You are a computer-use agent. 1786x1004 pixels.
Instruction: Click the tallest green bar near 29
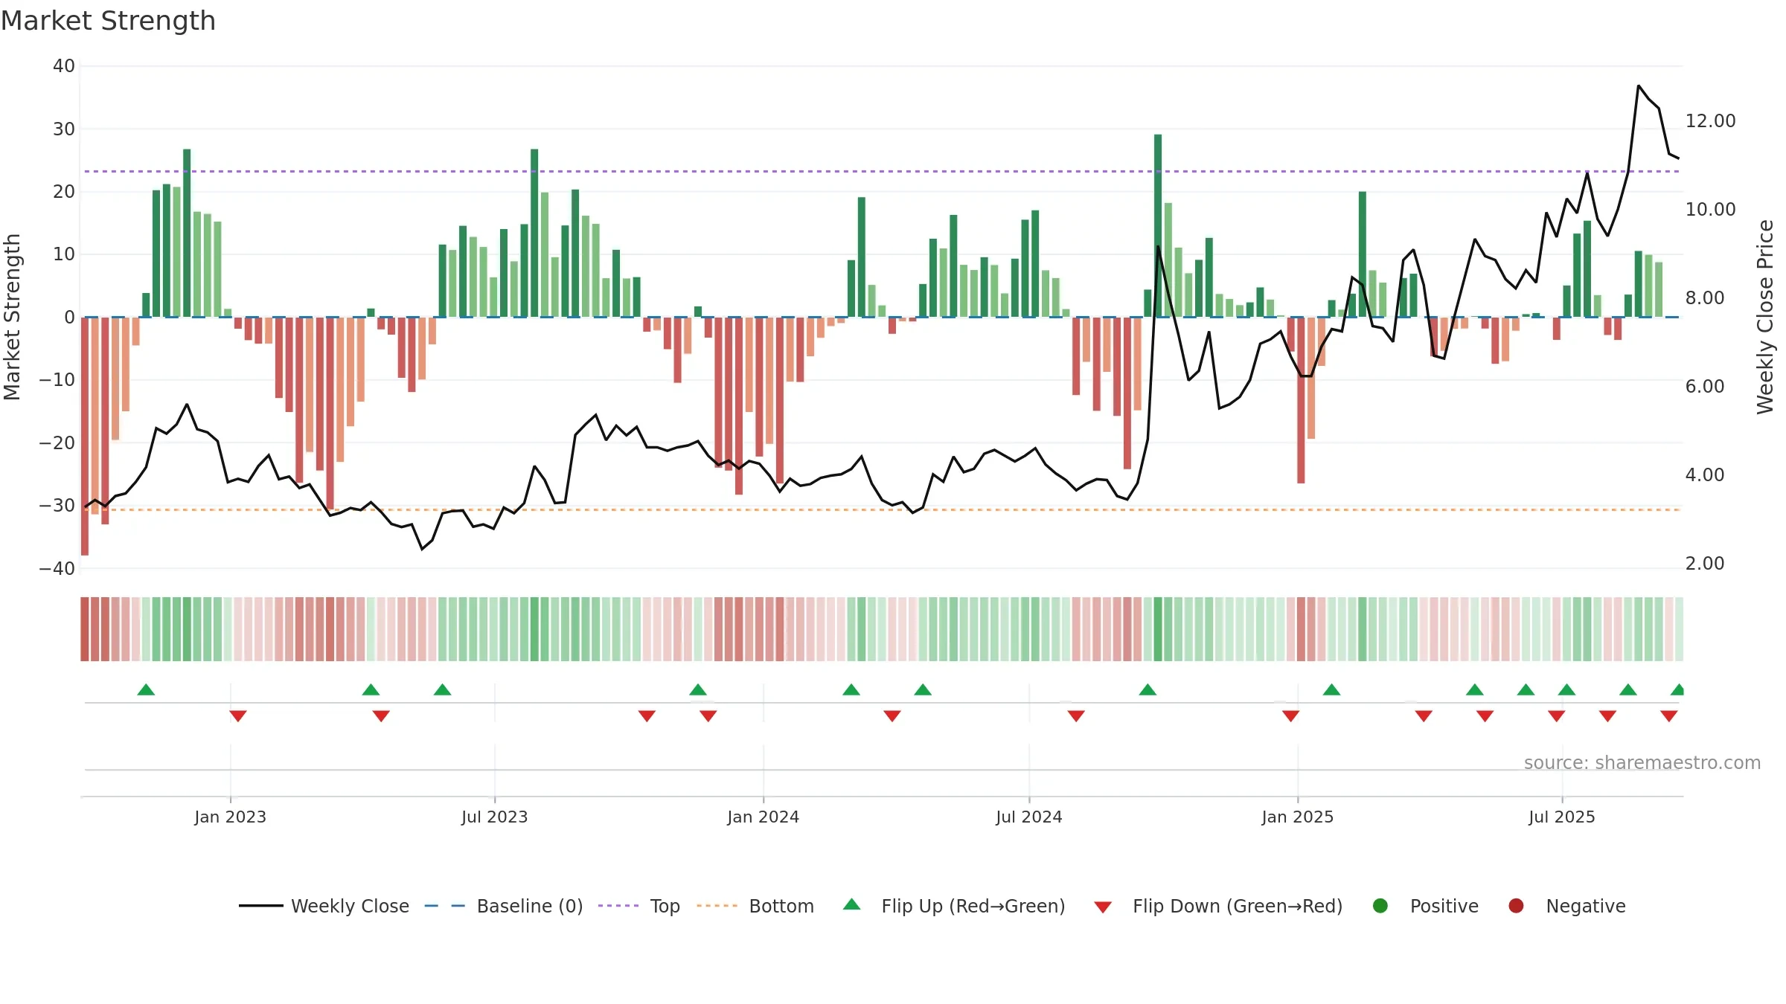click(1158, 225)
